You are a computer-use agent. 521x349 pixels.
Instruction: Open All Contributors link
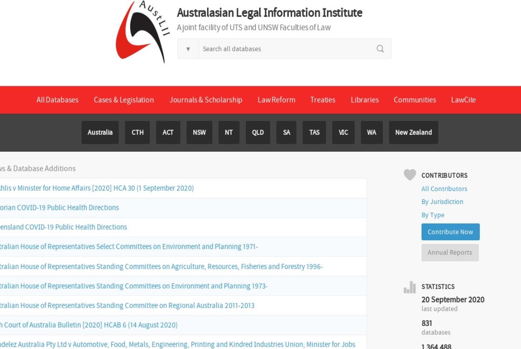(x=444, y=189)
